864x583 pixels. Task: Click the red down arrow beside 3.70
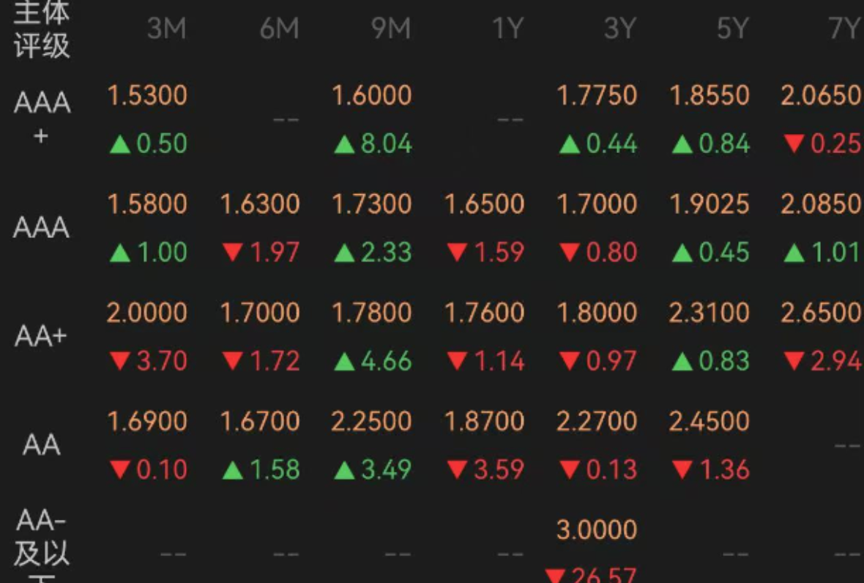coord(119,362)
